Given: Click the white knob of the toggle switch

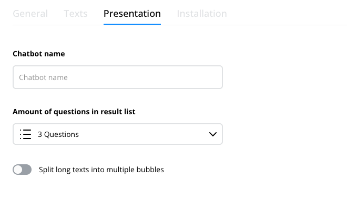Looking at the screenshot, I should tap(18, 170).
